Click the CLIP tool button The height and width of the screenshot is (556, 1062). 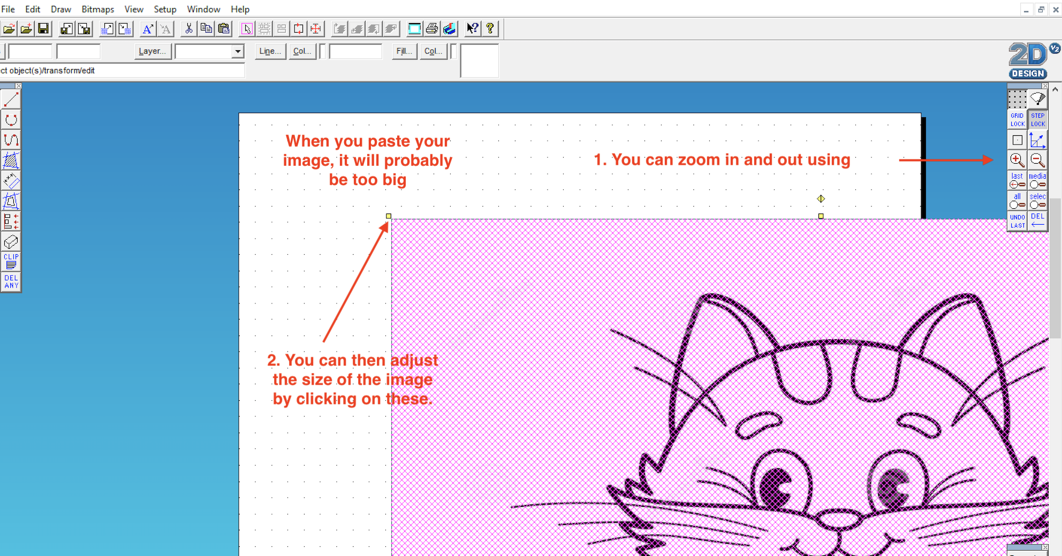[x=11, y=262]
